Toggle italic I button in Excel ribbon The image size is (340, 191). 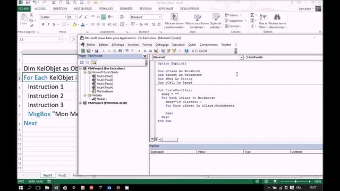(48, 24)
